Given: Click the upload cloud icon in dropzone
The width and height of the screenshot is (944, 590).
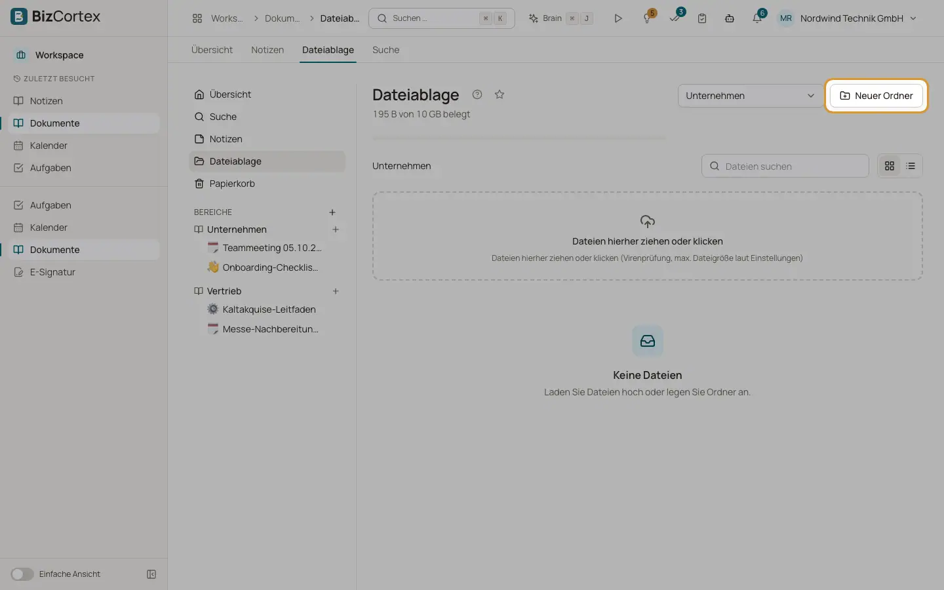Looking at the screenshot, I should pyautogui.click(x=648, y=222).
